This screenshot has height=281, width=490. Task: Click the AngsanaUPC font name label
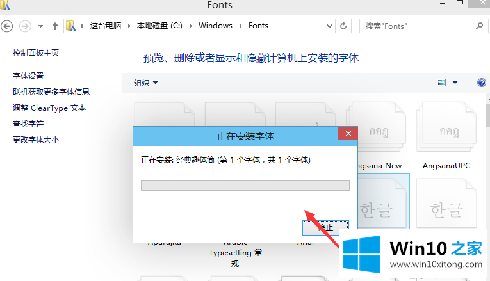(x=446, y=166)
